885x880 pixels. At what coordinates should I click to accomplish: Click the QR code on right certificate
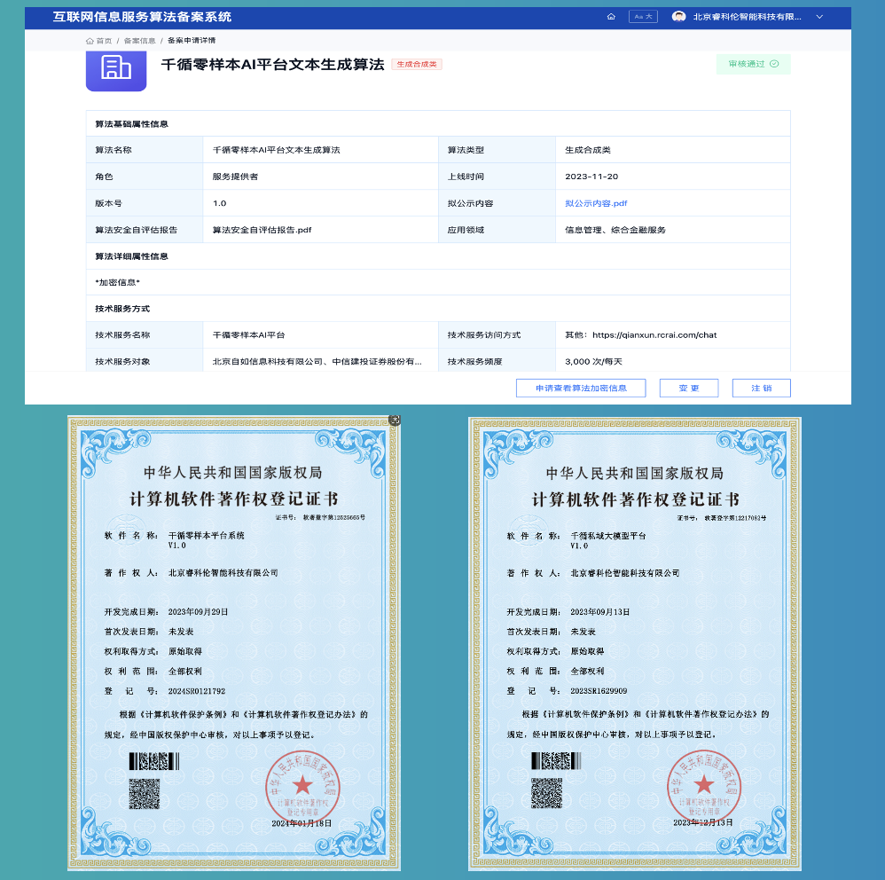[x=546, y=793]
